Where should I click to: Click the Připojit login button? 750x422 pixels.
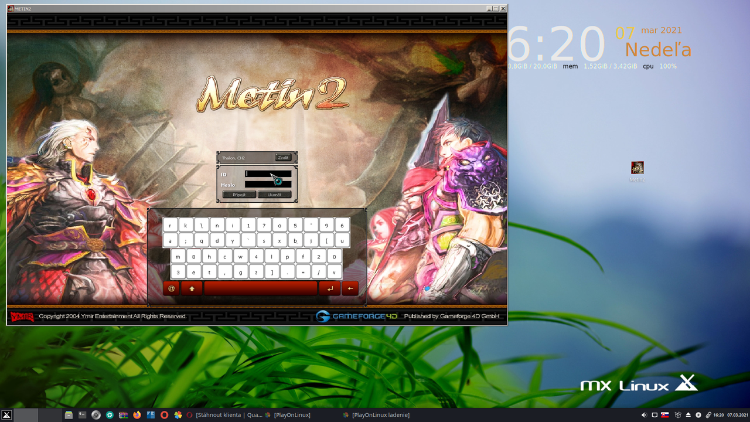(239, 195)
